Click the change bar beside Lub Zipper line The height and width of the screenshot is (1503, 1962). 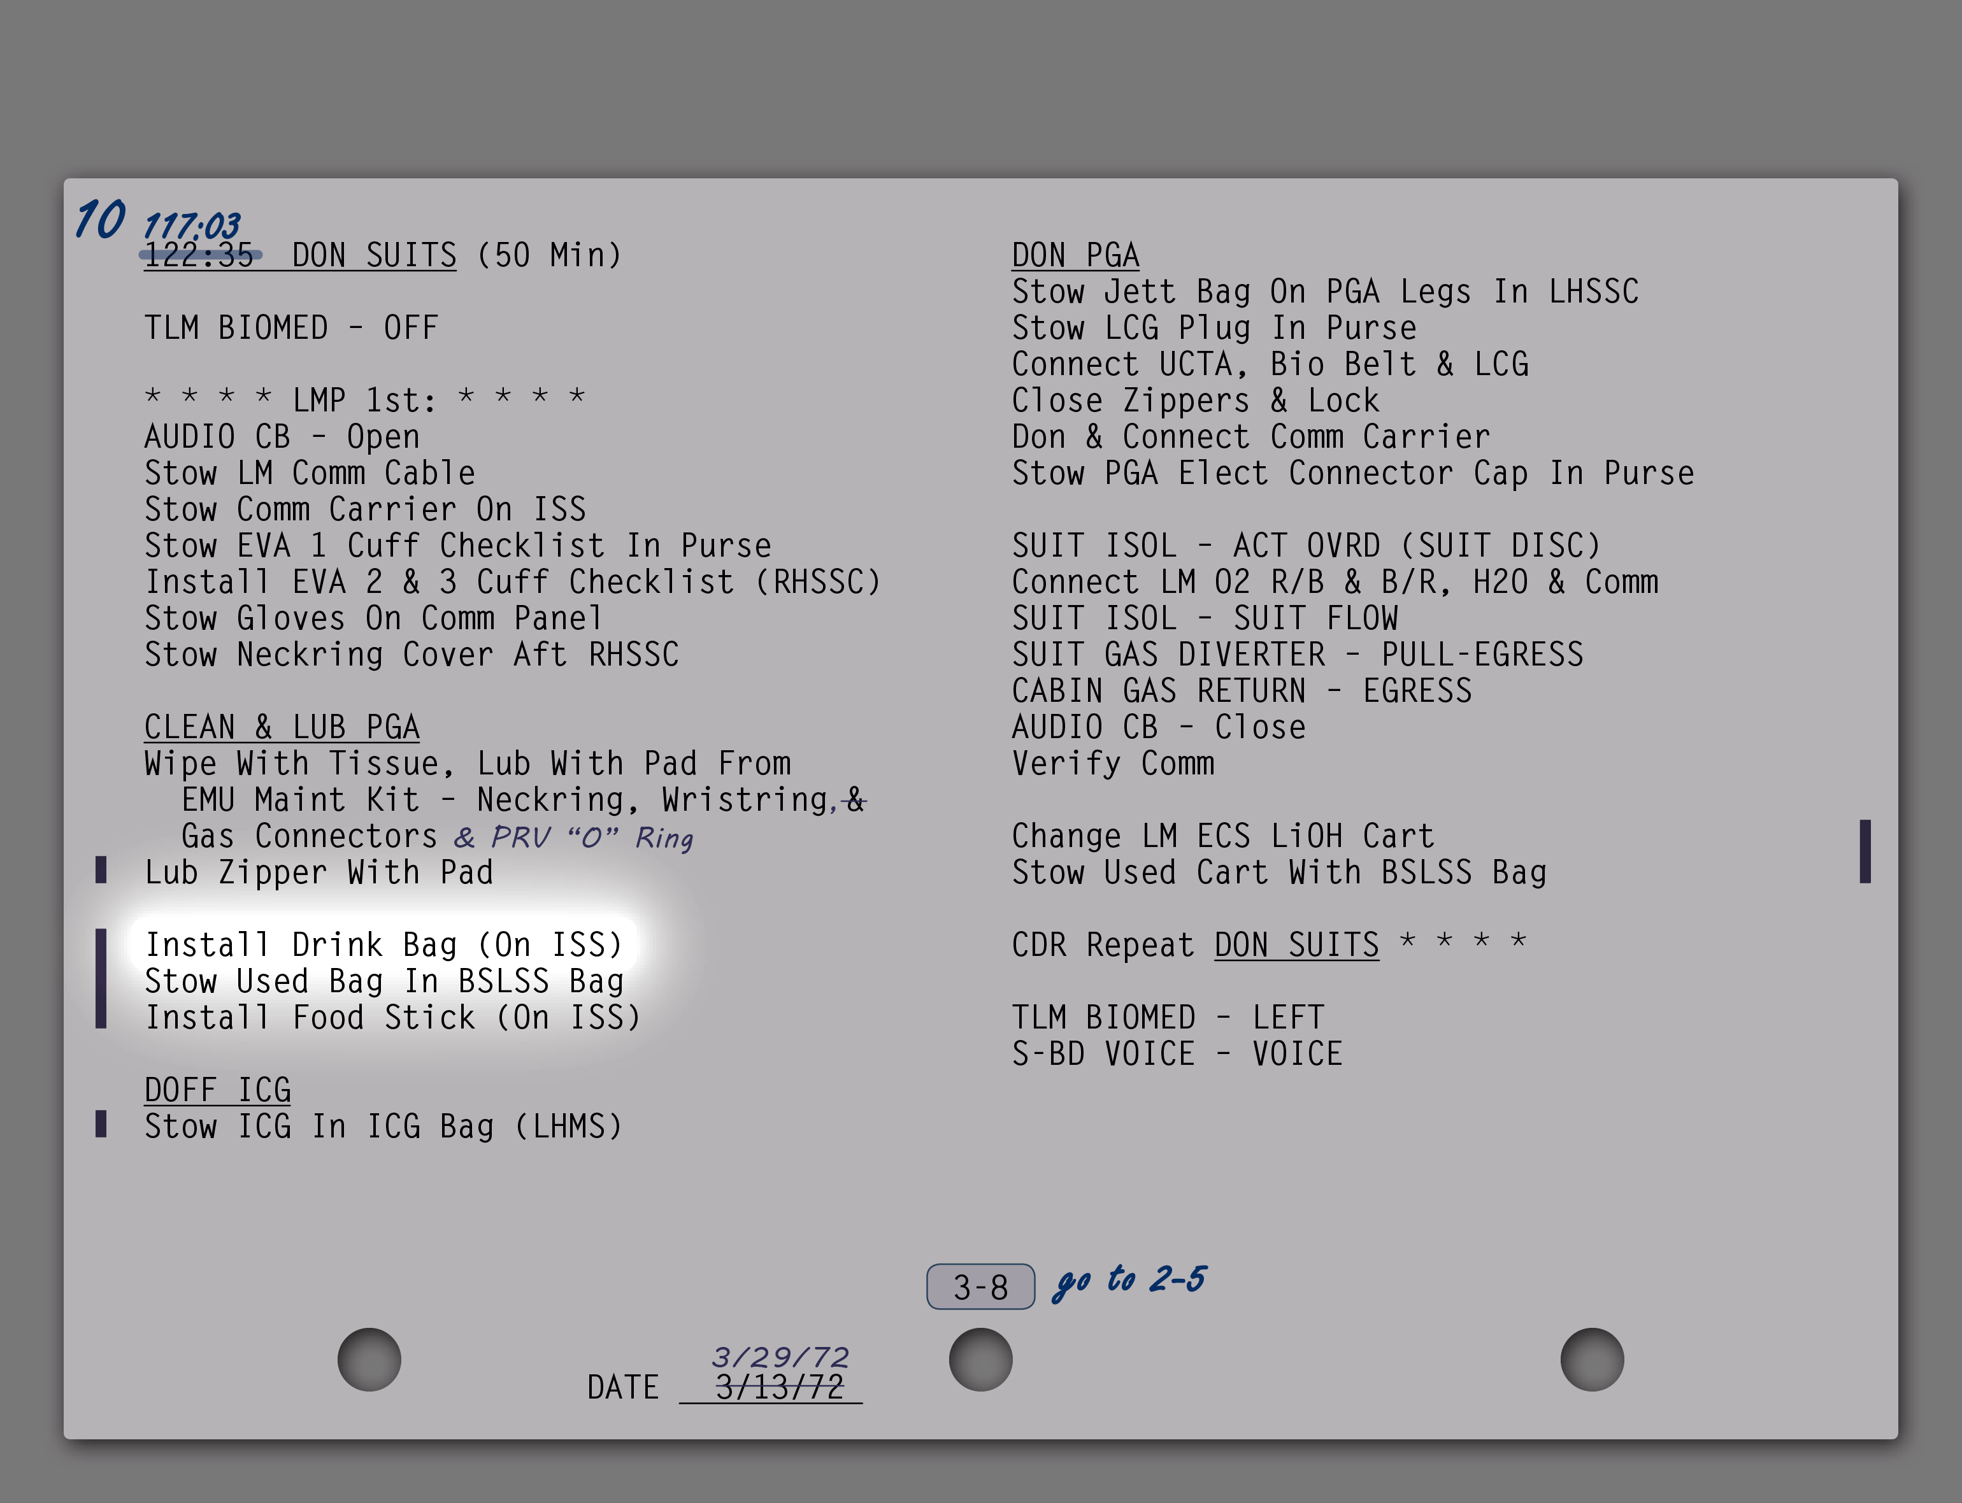[101, 869]
